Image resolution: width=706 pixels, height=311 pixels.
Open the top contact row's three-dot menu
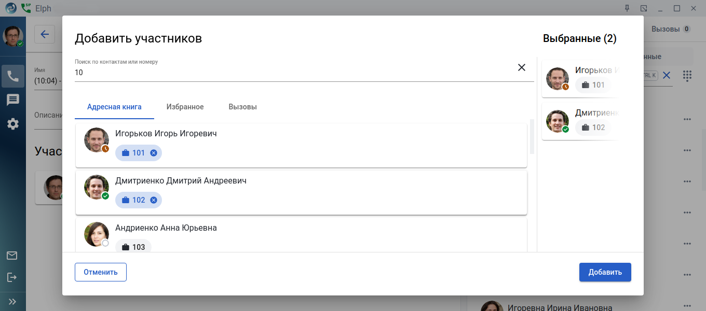687,119
